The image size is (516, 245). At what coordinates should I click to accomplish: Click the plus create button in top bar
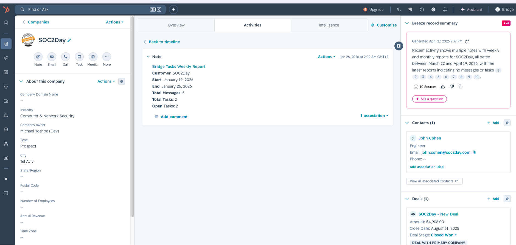click(173, 9)
